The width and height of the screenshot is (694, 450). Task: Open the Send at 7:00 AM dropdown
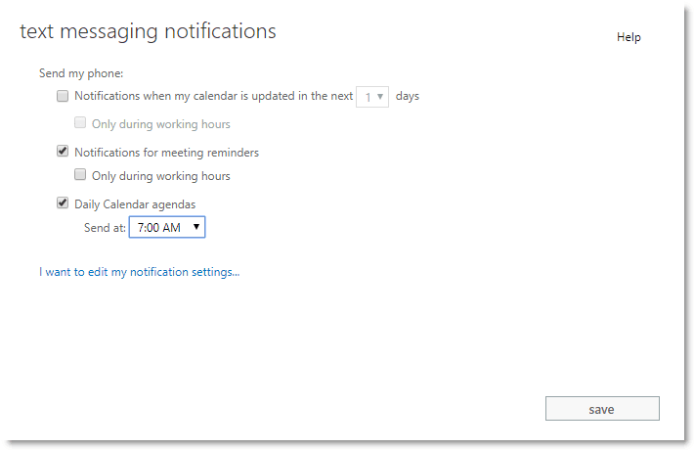pos(167,227)
